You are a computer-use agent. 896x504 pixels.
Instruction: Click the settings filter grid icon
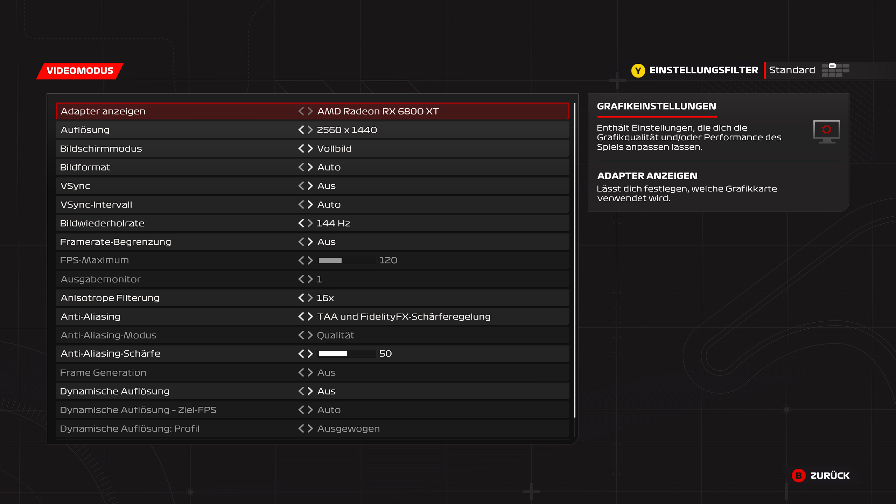tap(835, 70)
